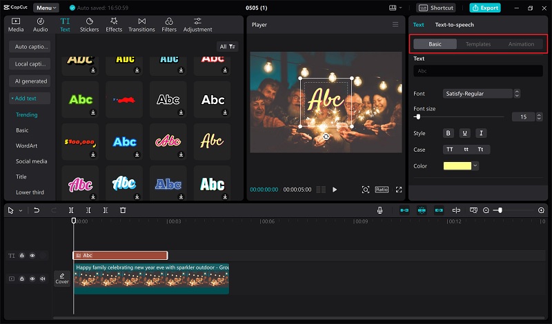
Task: Open the Transitions panel
Action: [141, 25]
